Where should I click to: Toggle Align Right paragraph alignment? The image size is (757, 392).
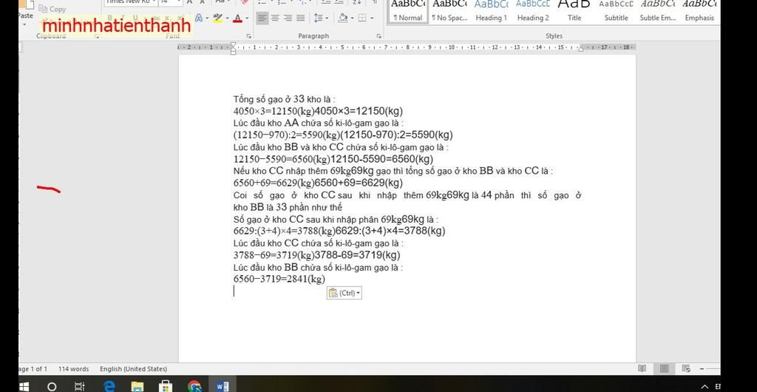(288, 18)
